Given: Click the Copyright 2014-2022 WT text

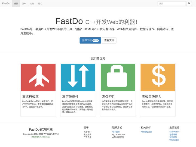Looking at the screenshot, I should pyautogui.click(x=41, y=134).
